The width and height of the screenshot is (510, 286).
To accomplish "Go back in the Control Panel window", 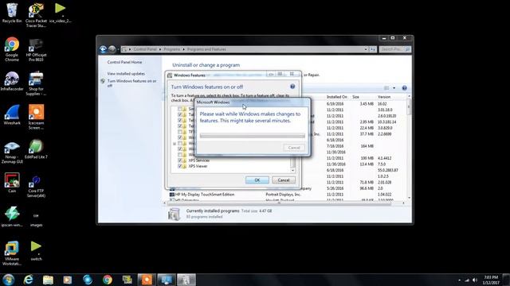I will point(103,49).
